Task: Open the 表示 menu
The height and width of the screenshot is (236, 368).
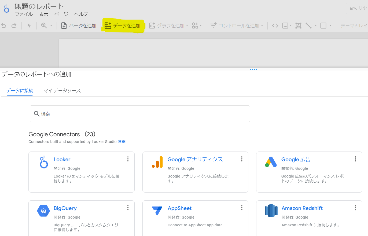Action: coord(43,14)
